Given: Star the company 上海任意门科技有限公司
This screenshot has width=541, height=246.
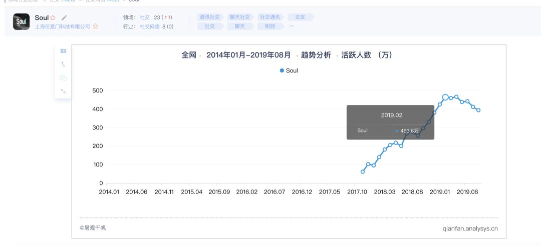Looking at the screenshot, I should pos(96,26).
